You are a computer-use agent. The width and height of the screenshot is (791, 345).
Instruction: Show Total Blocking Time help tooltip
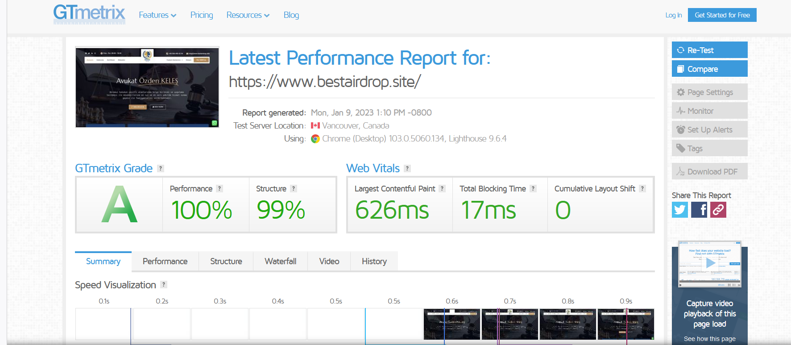pyautogui.click(x=533, y=189)
